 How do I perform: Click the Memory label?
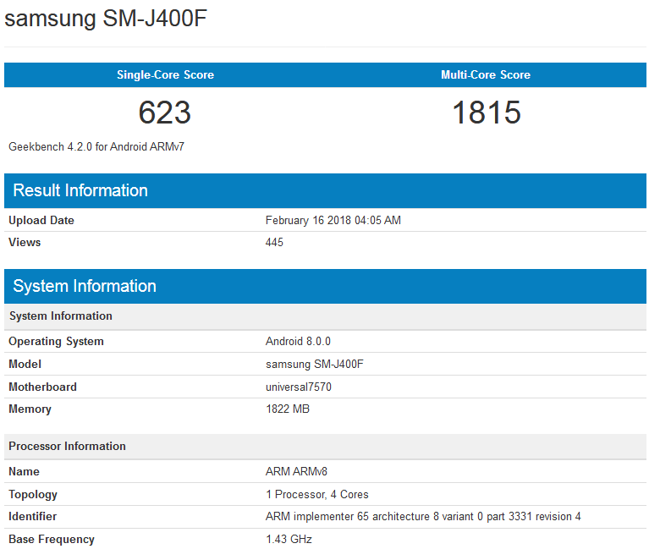point(30,409)
